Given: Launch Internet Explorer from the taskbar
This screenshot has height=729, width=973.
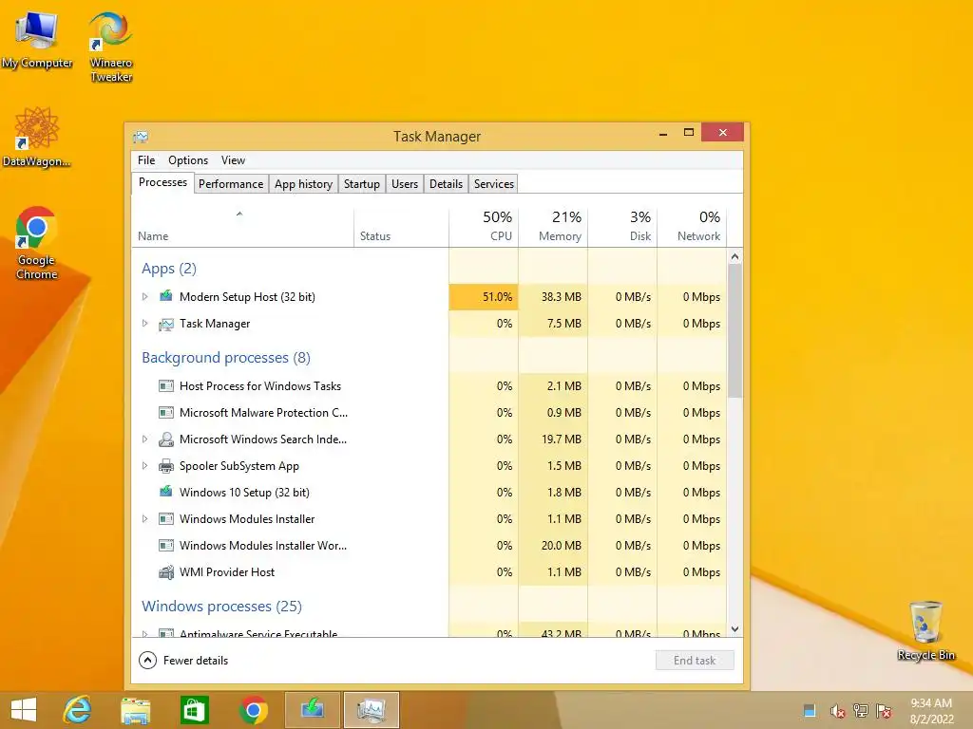Looking at the screenshot, I should pyautogui.click(x=78, y=710).
